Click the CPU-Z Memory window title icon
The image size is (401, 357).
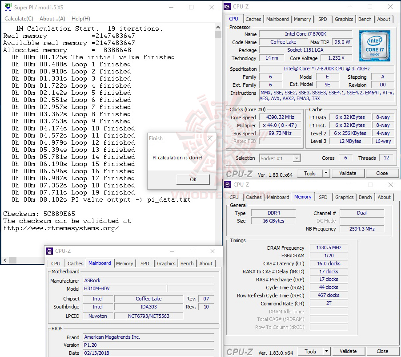227,185
